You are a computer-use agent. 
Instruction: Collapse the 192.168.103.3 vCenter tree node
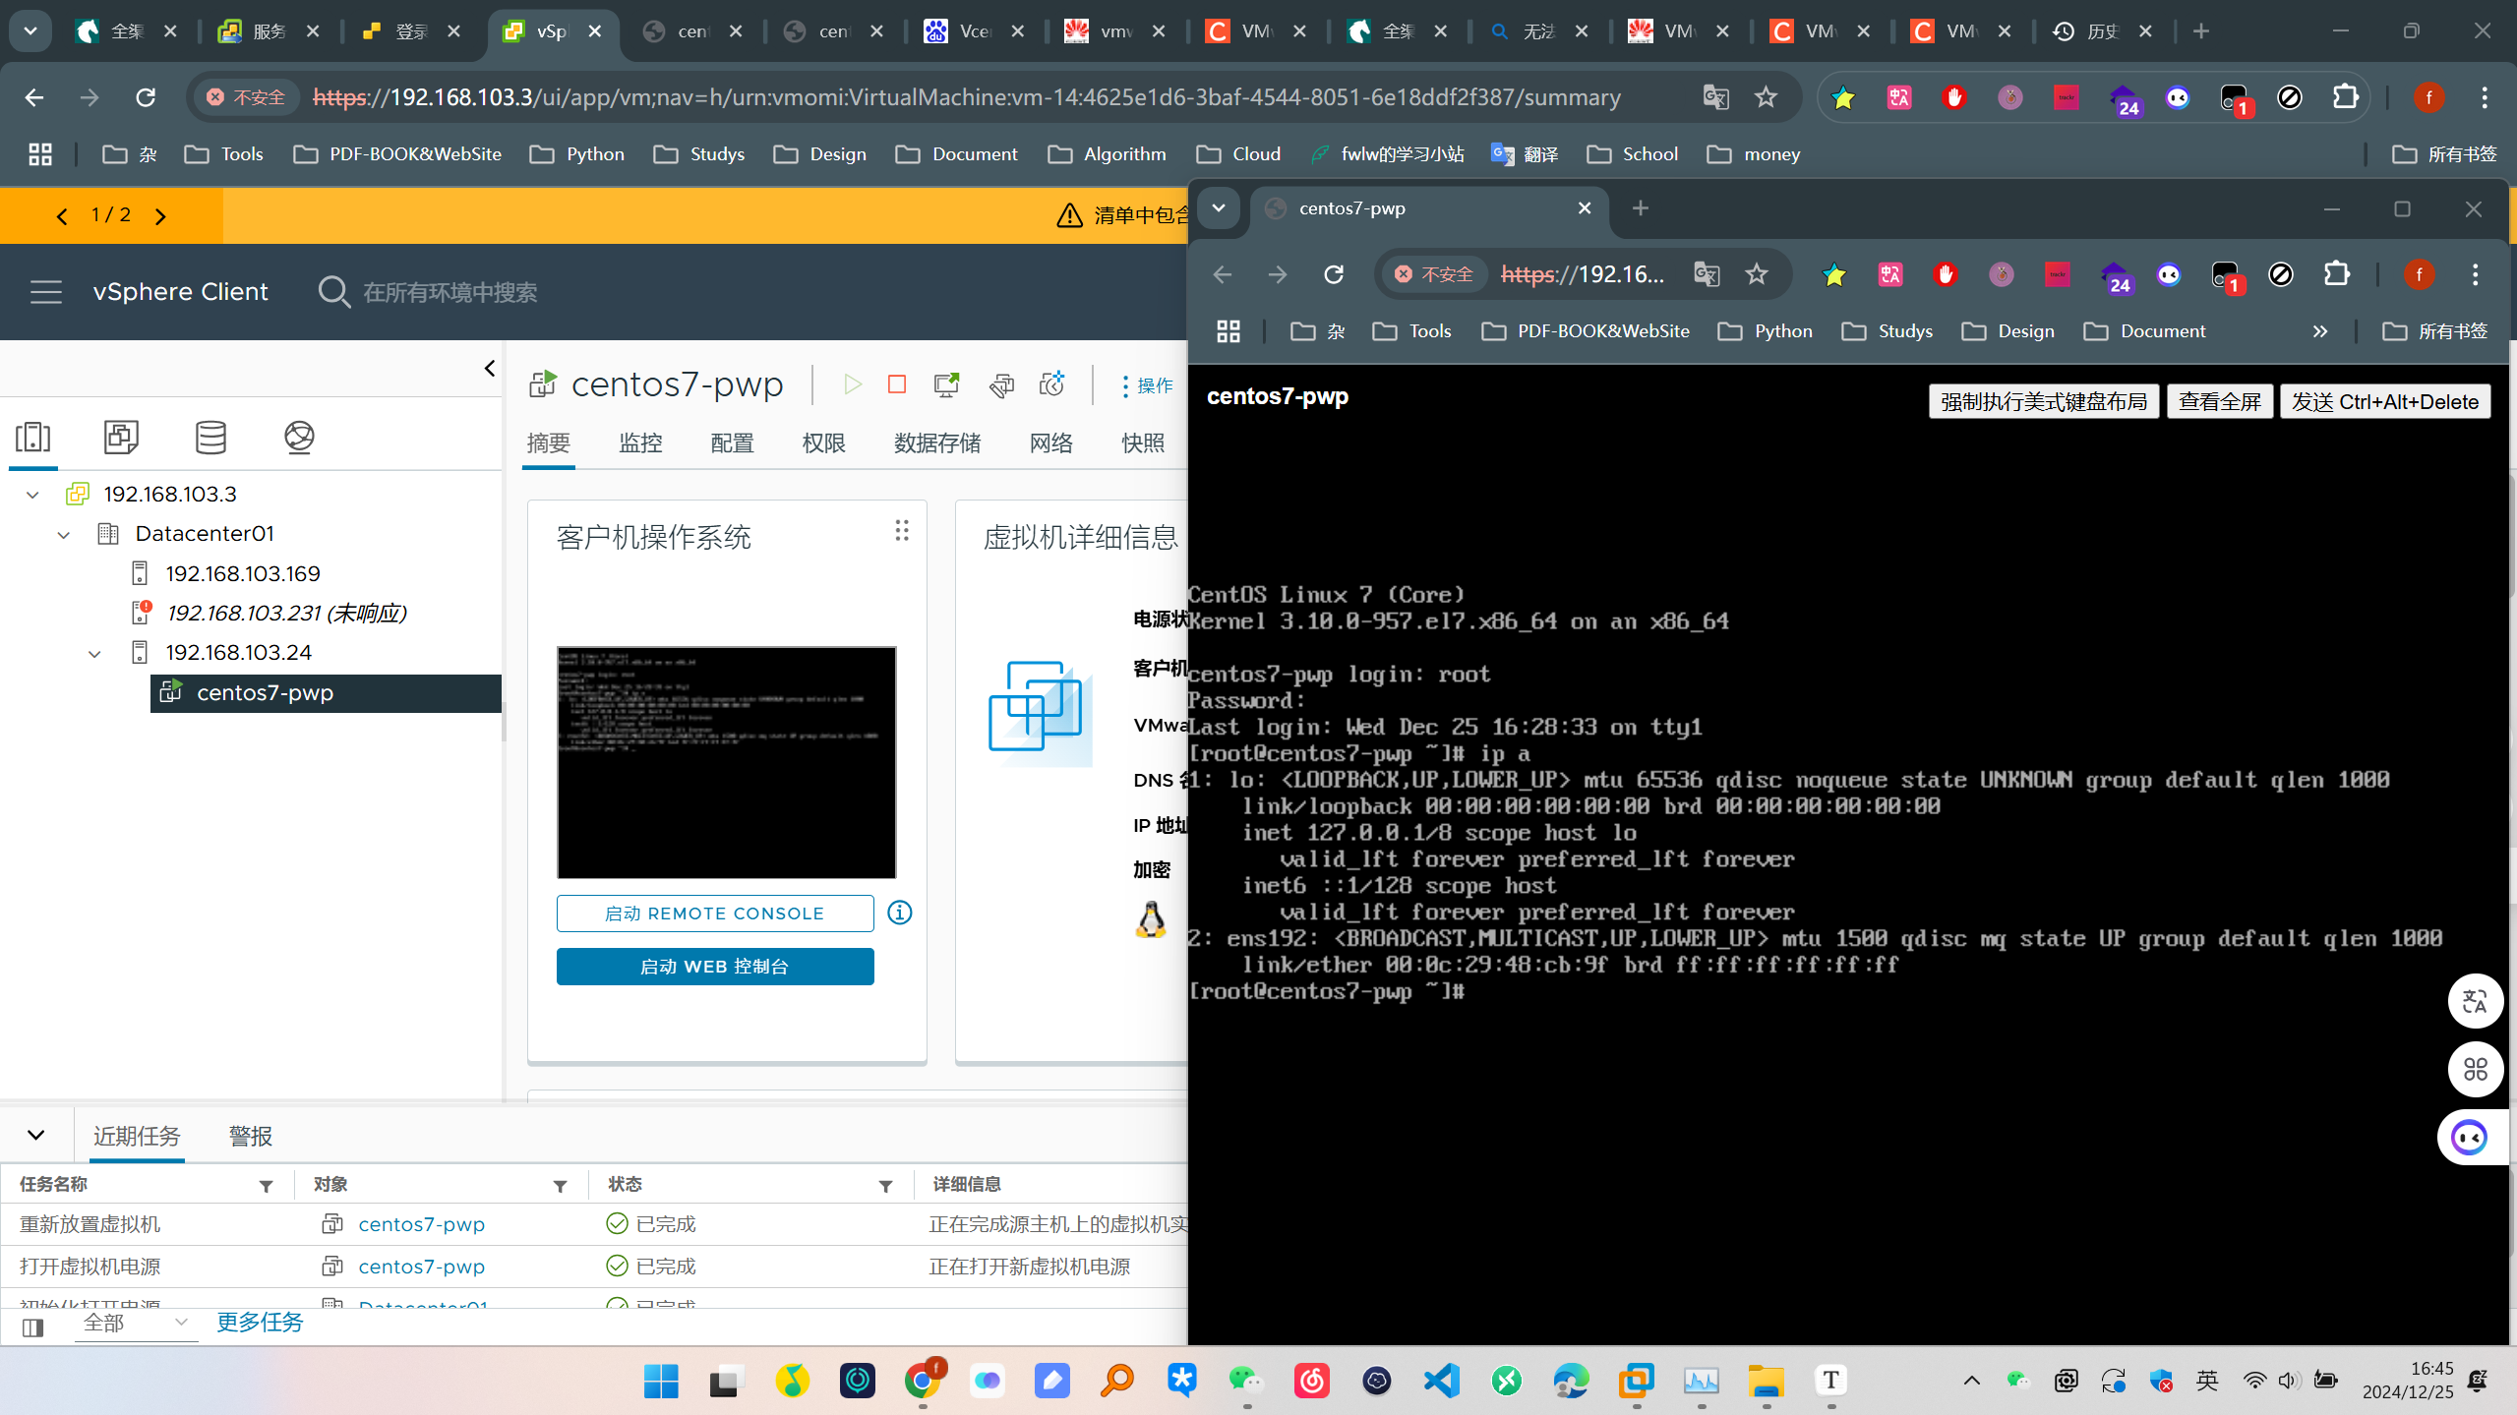pyautogui.click(x=32, y=495)
